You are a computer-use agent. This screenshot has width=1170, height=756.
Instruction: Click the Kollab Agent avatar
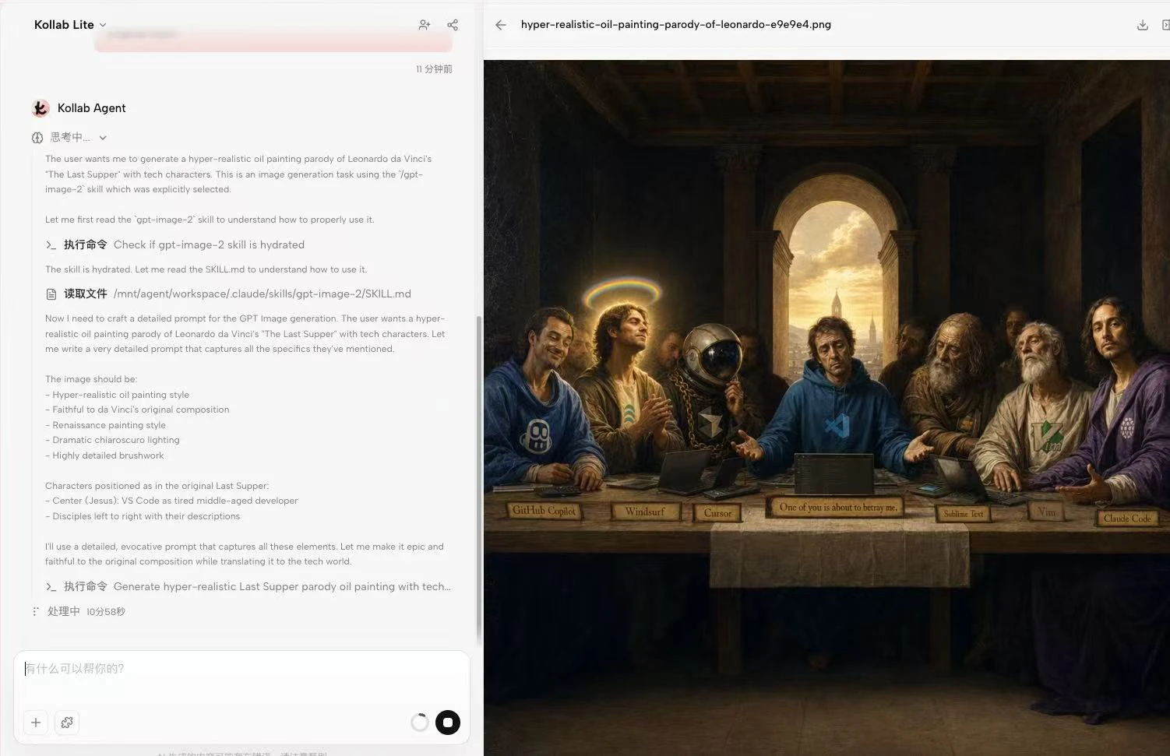click(x=41, y=108)
